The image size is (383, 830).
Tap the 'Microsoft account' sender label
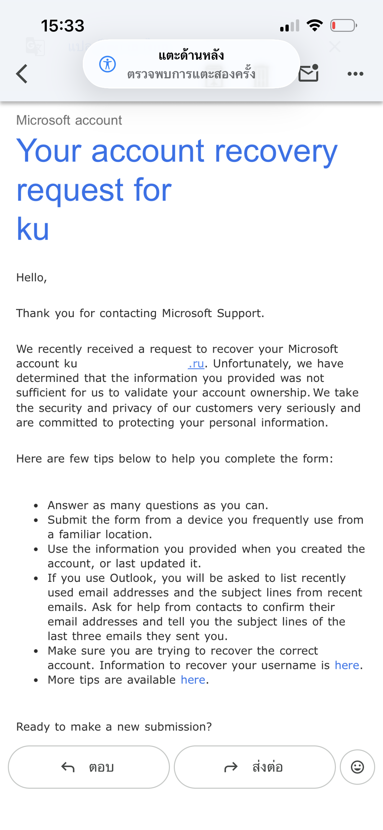(x=69, y=120)
